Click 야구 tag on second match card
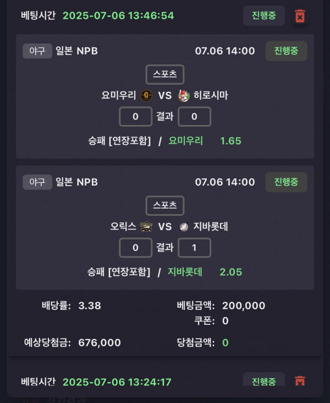The image size is (330, 403). pyautogui.click(x=37, y=182)
